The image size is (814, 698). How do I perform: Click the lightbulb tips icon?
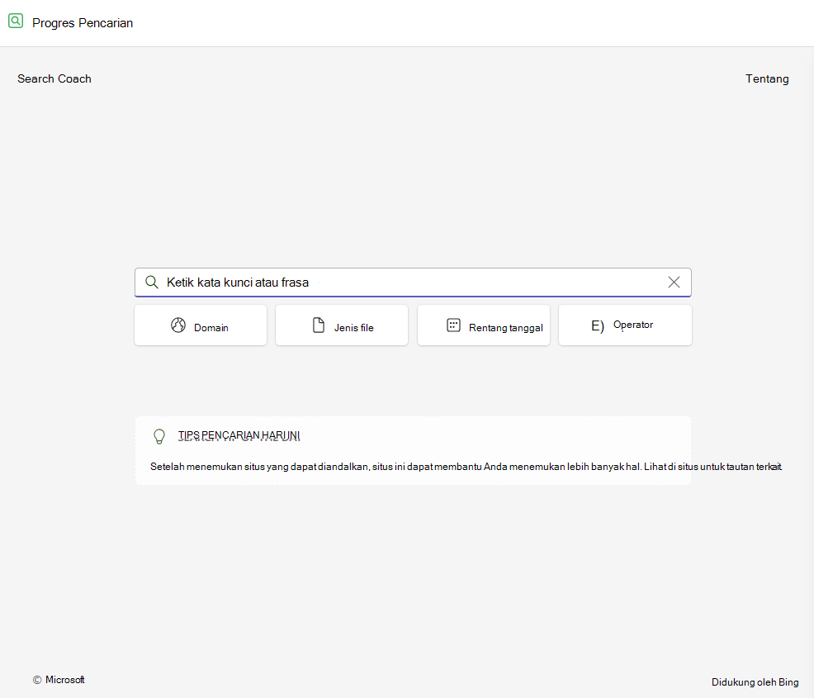tap(159, 436)
